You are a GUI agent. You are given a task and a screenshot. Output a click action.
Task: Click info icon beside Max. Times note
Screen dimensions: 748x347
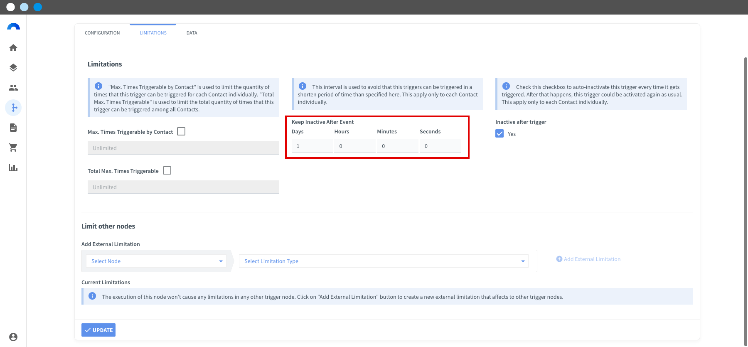point(98,86)
